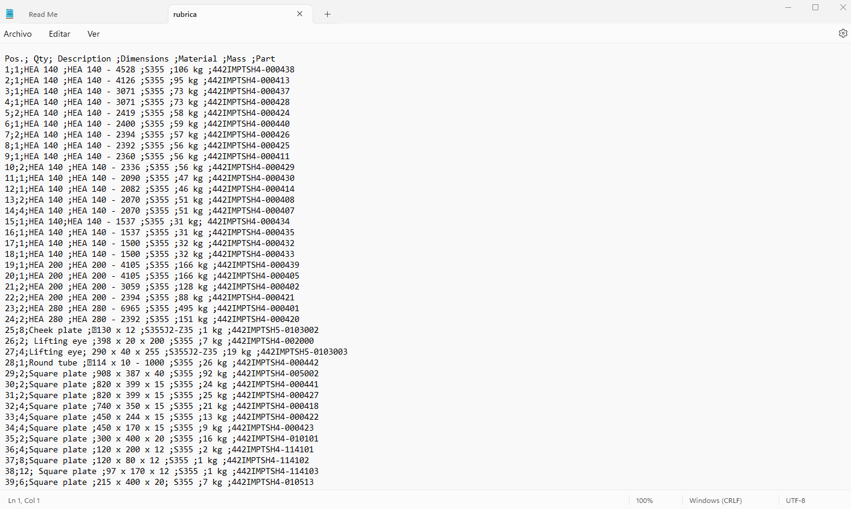The height and width of the screenshot is (509, 851).
Task: Open the Ver menu
Action: (94, 34)
